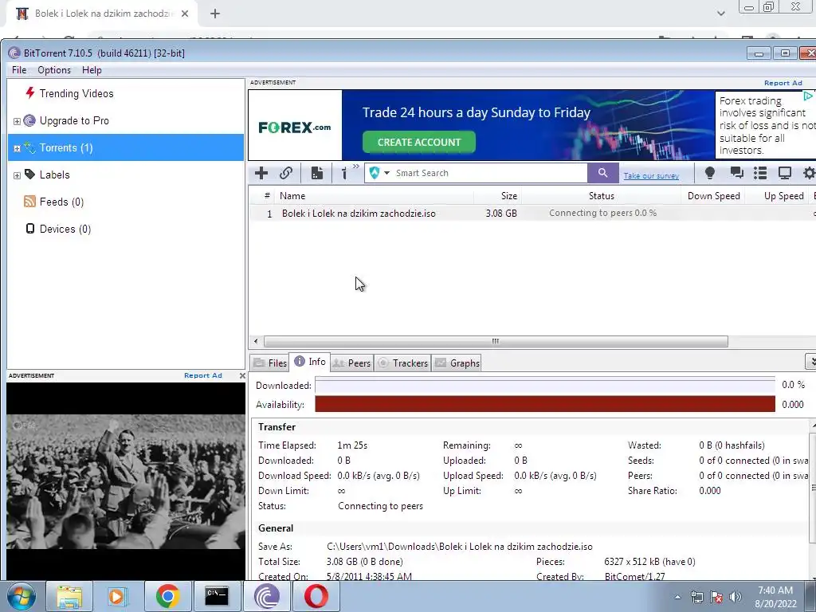
Task: Select Devices (0) in the sidebar
Action: coord(65,229)
